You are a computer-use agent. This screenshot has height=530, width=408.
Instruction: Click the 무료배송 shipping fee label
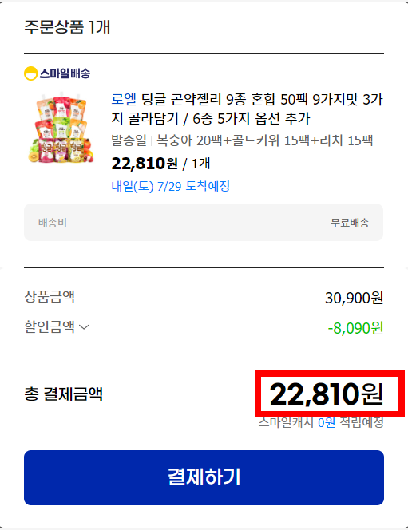[x=350, y=223]
